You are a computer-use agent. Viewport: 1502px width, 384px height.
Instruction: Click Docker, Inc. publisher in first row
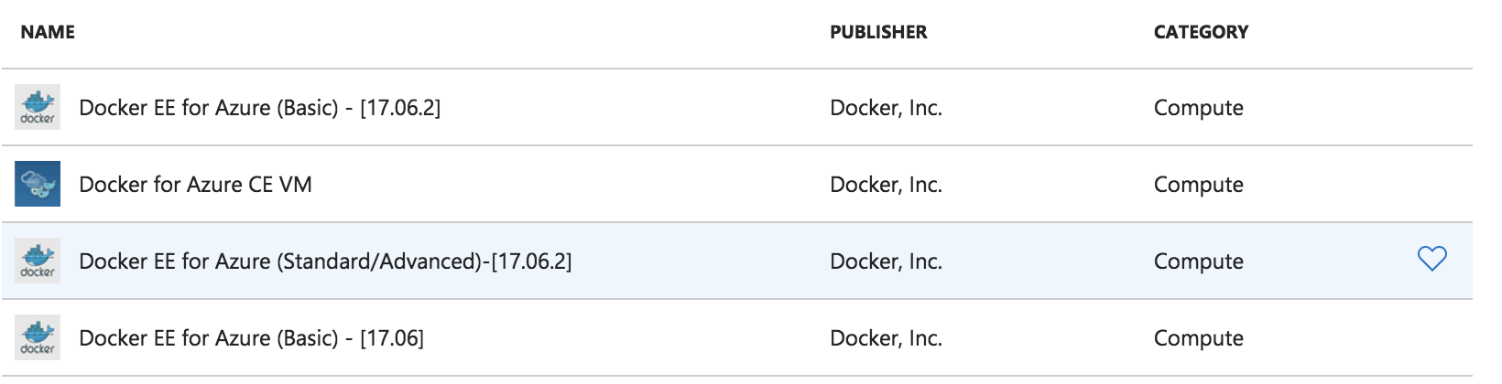pyautogui.click(x=886, y=108)
